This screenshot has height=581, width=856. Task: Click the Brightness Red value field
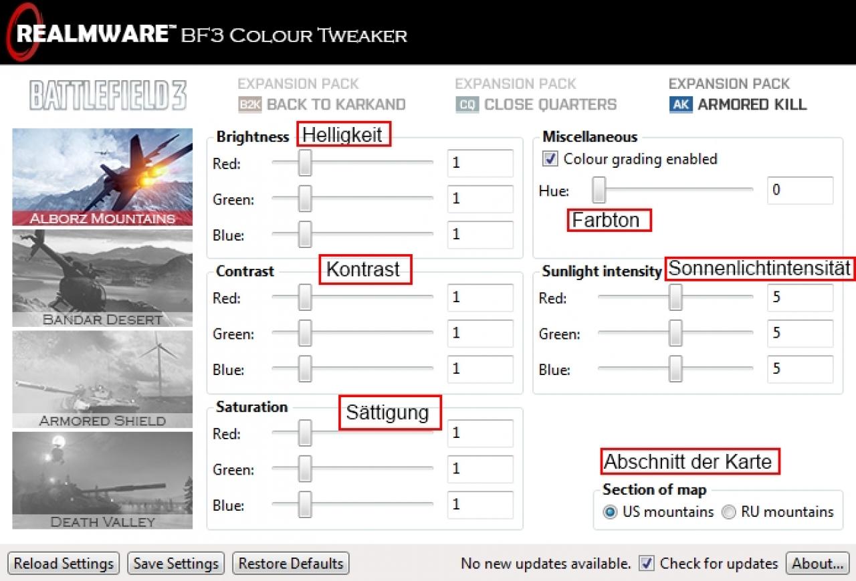click(x=480, y=163)
